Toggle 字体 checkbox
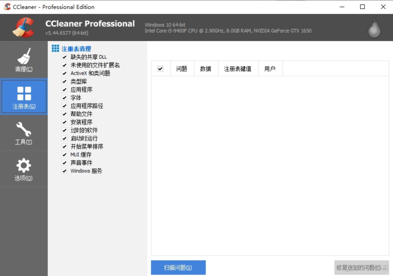This screenshot has width=393, height=276. click(x=65, y=98)
